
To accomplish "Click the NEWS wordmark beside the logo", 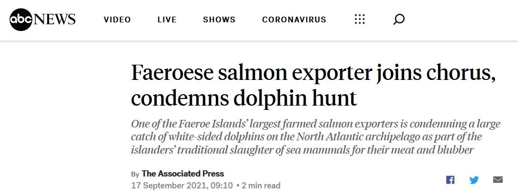I will click(54, 20).
